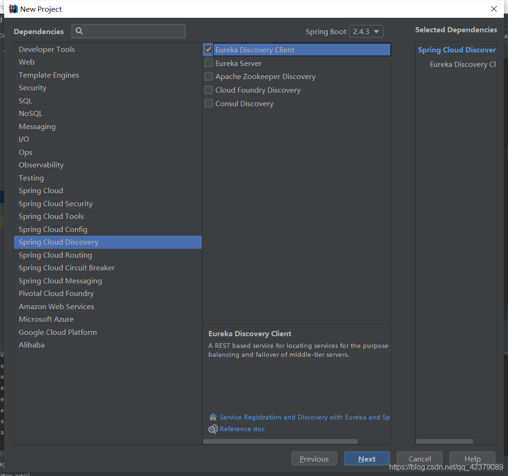Open Service Registration and Discovery with Eureka link
Viewport: 508px width, 476px height.
tap(304, 417)
